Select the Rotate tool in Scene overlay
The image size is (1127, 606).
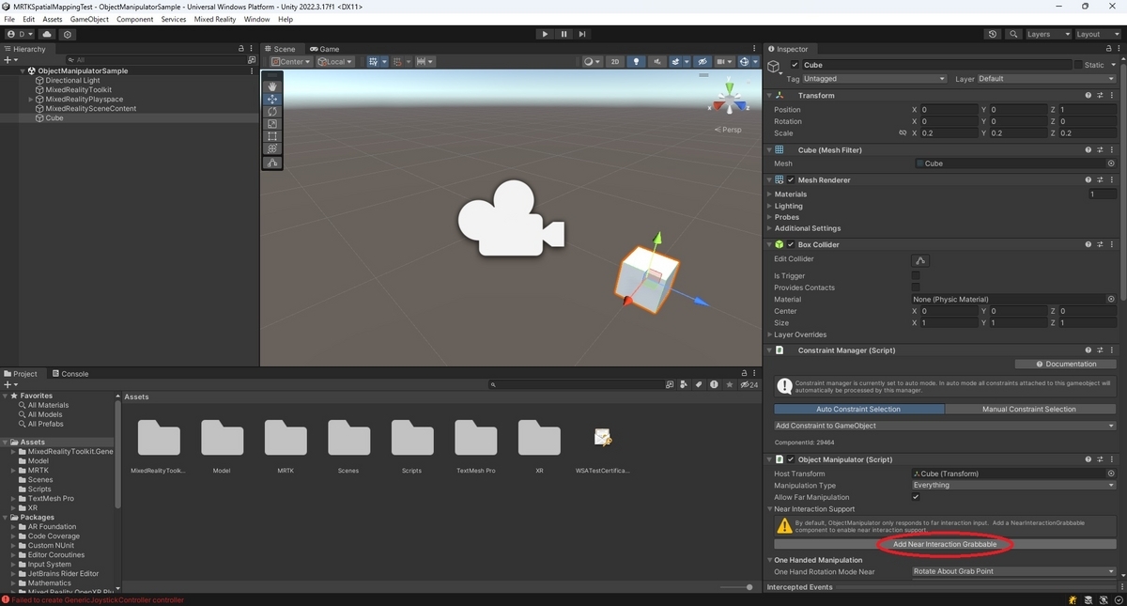tap(272, 112)
